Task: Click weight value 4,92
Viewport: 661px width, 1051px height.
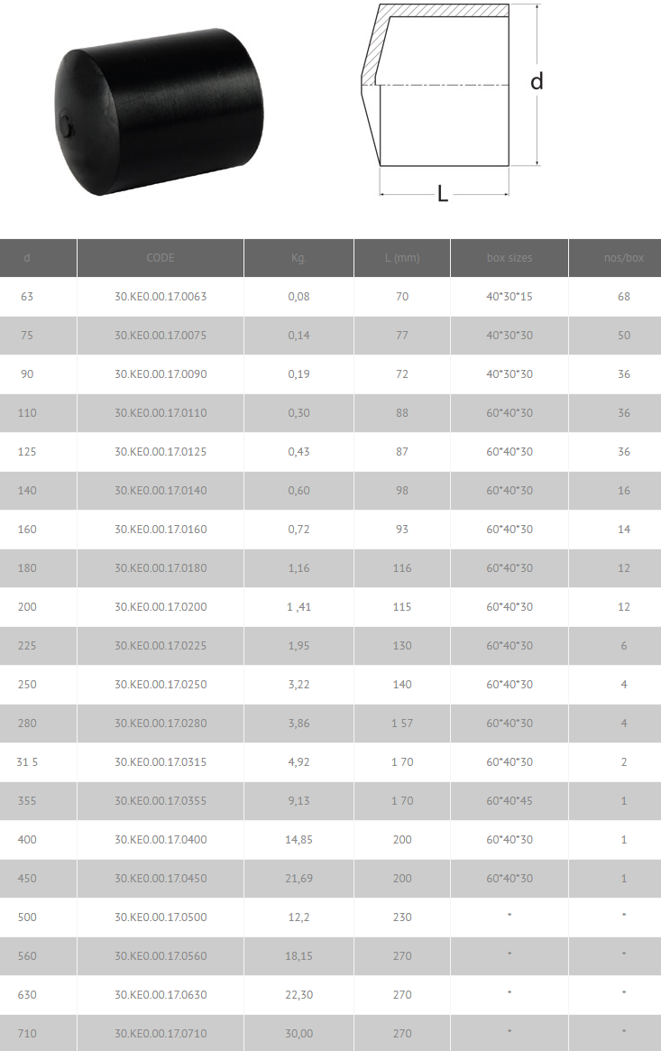Action: pos(298,762)
